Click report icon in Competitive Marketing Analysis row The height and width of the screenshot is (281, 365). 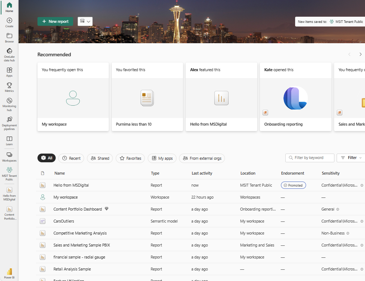pyautogui.click(x=43, y=233)
